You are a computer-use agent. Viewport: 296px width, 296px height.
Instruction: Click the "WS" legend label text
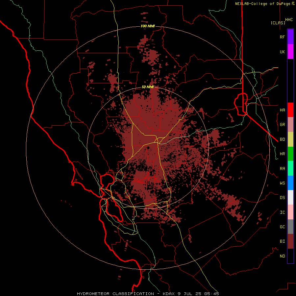click(x=282, y=183)
